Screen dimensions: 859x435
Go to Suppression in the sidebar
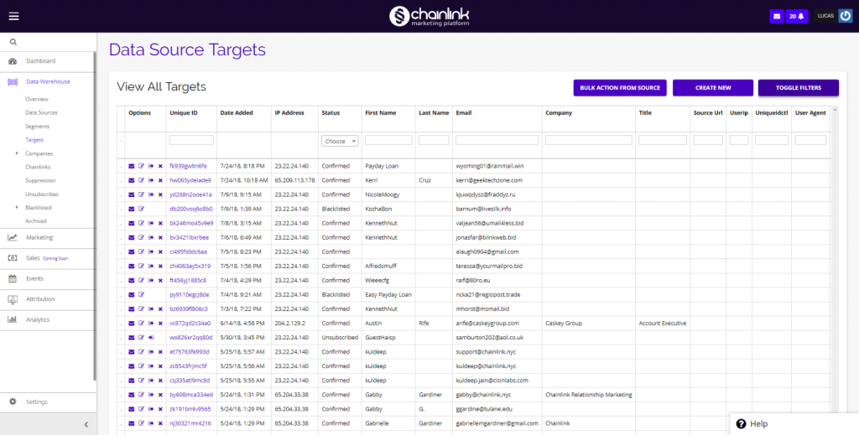click(40, 180)
